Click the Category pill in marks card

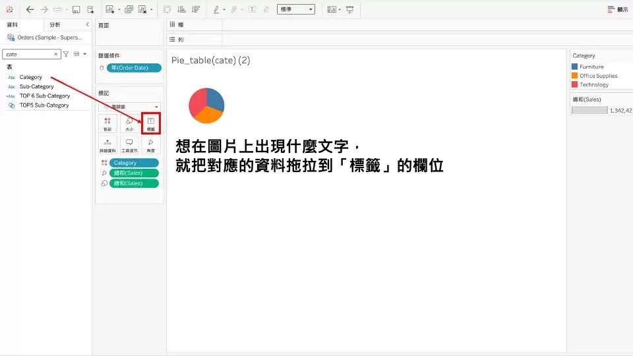click(134, 163)
